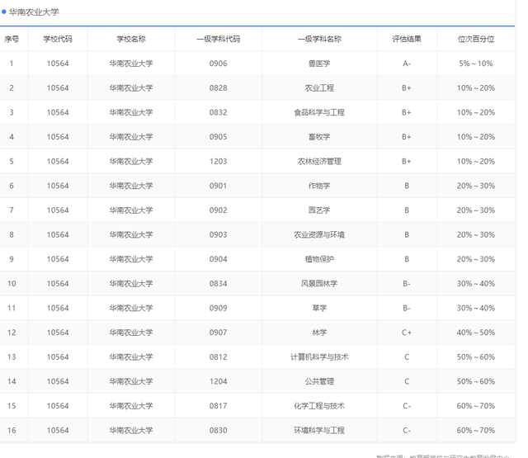Screen dimensions: 528x458
Task: Select the discipline code 0828 cell
Action: 218,88
